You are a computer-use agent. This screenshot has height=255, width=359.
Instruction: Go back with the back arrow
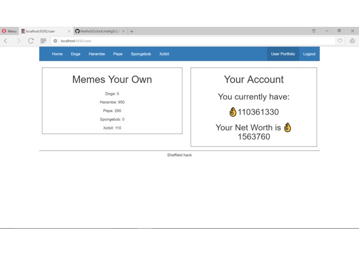tap(6, 41)
